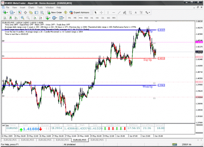
Task: Open the File menu
Action: pyautogui.click(x=8, y=7)
